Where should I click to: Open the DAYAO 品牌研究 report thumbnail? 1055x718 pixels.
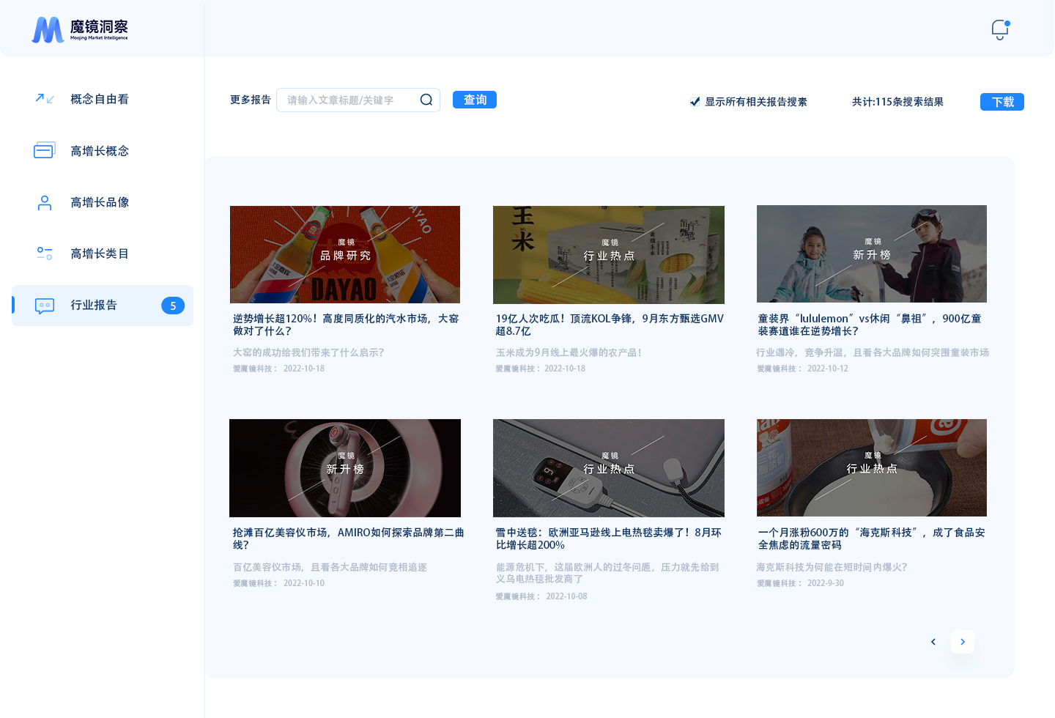(345, 254)
